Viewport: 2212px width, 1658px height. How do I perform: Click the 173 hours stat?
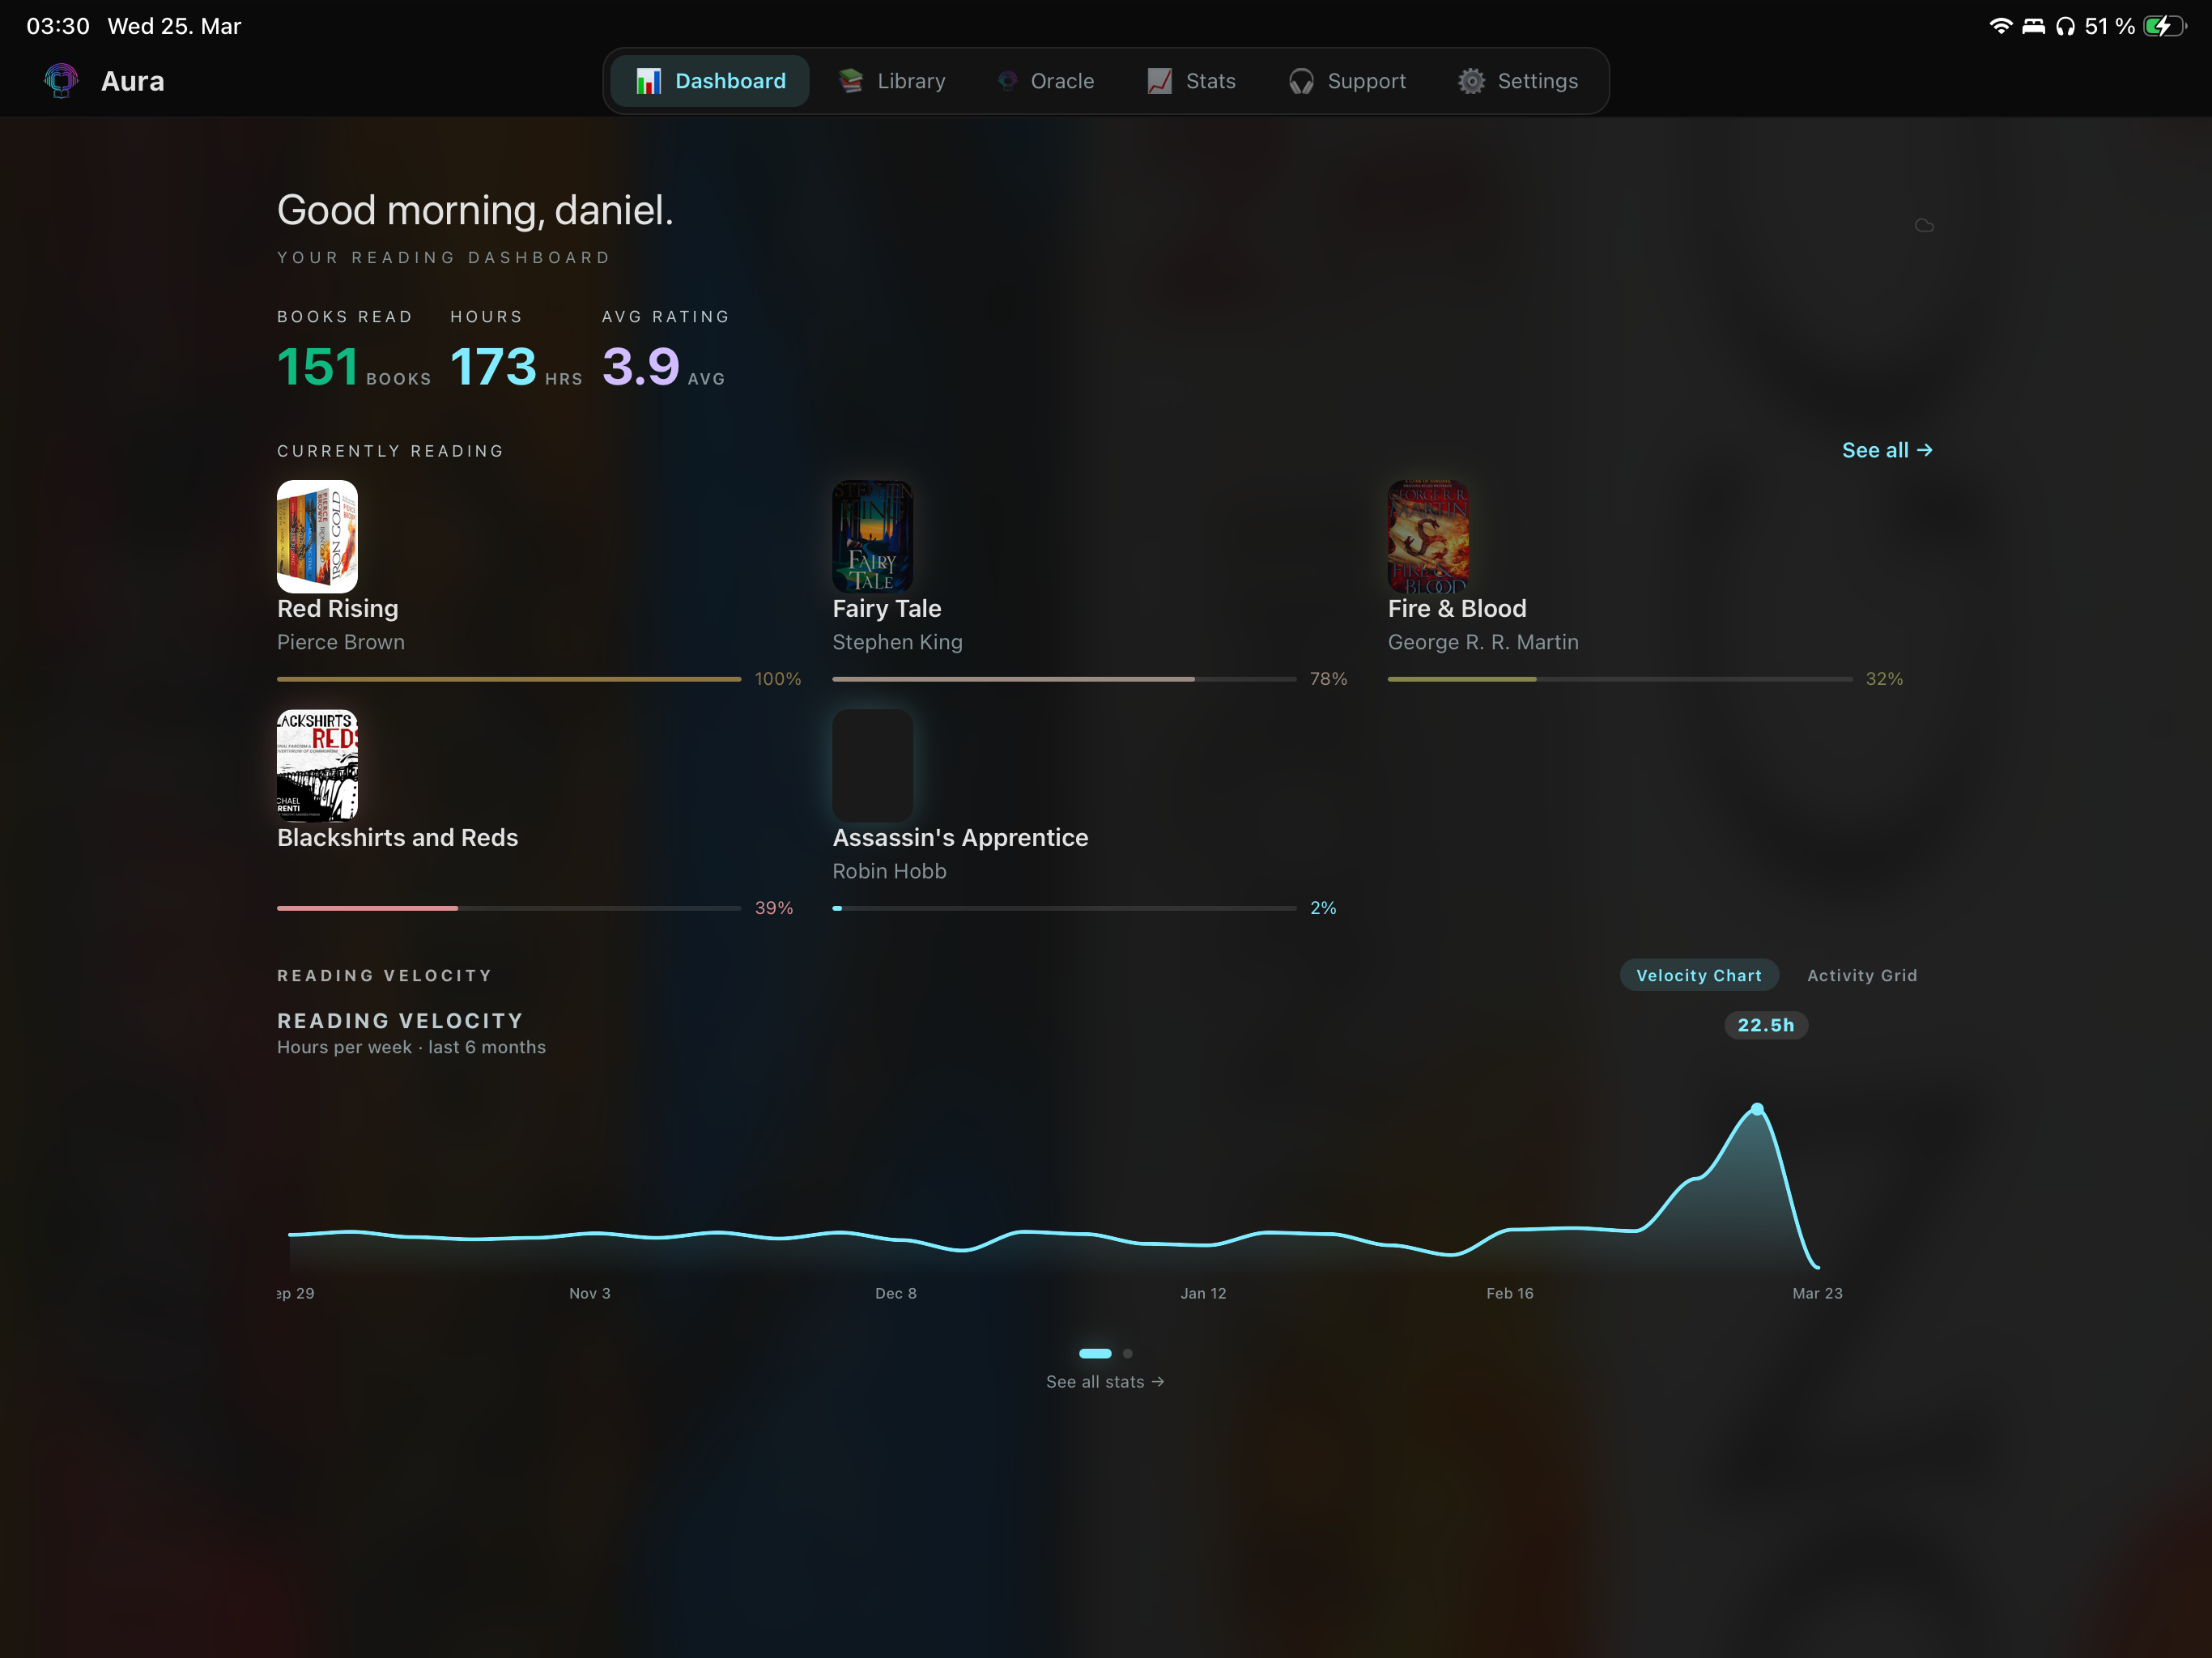pos(516,366)
